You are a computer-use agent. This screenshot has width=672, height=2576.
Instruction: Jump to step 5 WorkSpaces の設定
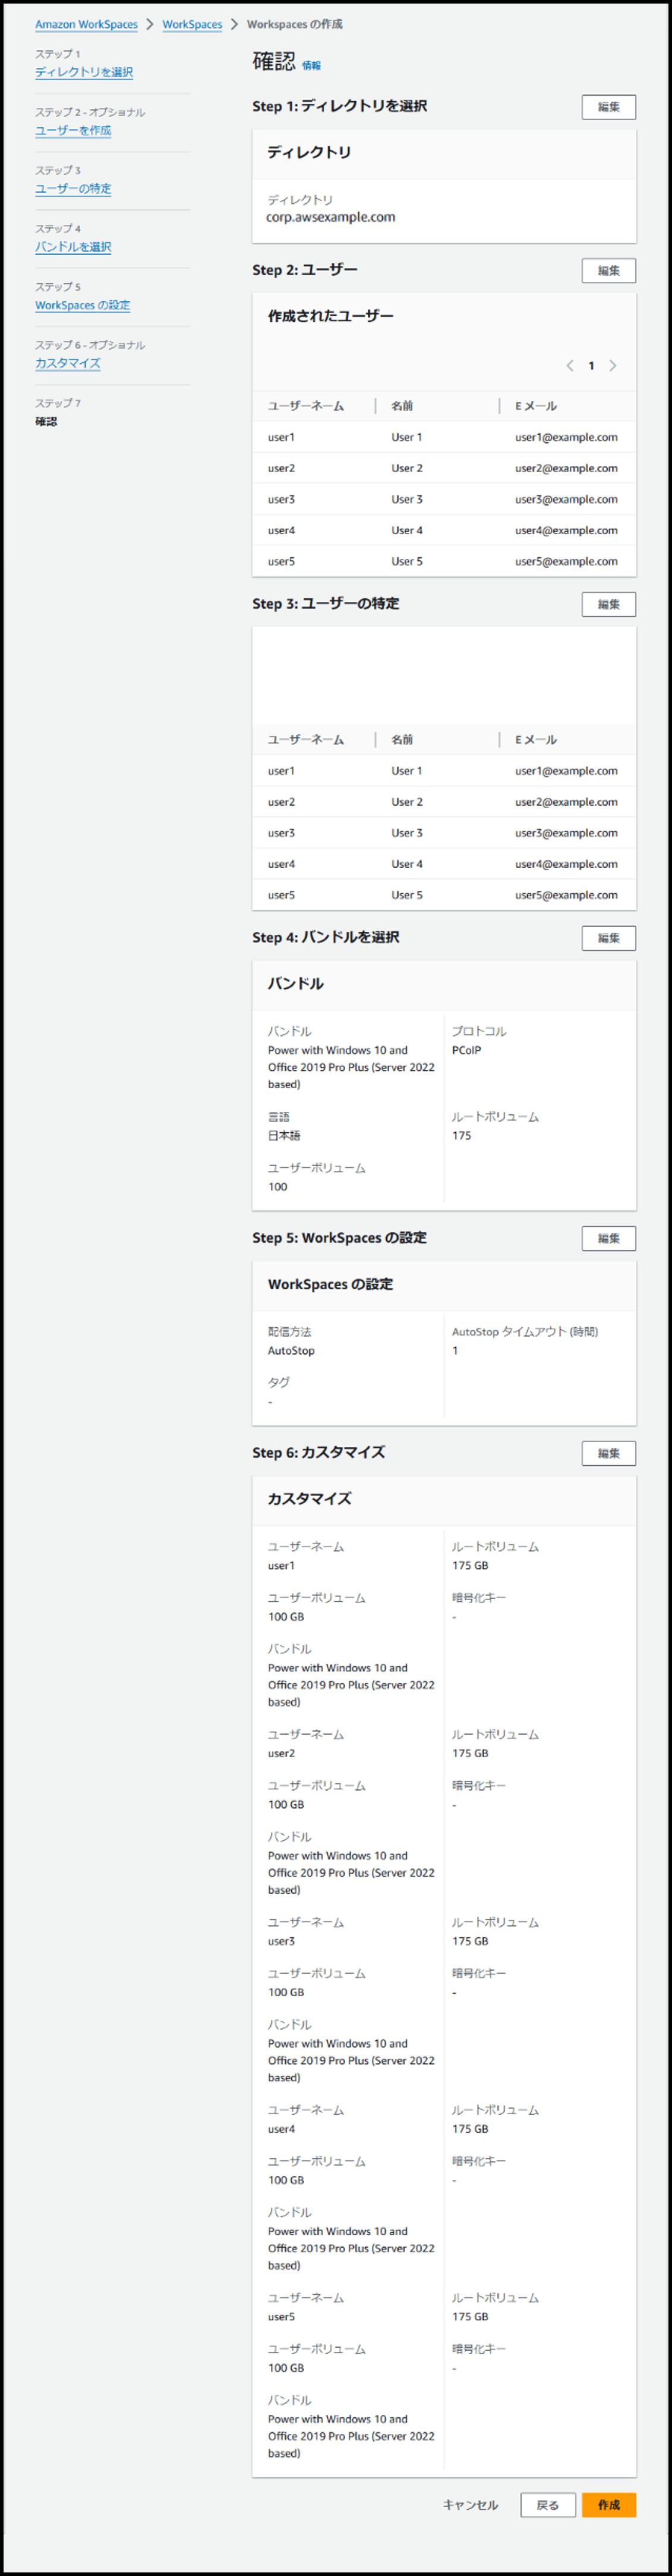click(x=83, y=305)
